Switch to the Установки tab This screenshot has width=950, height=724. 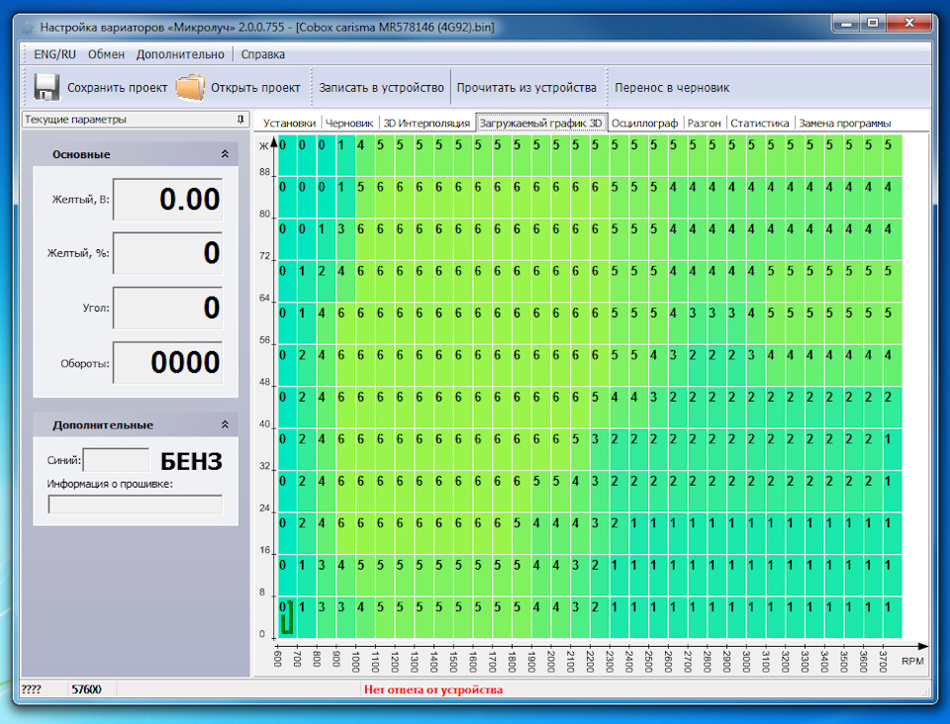(x=289, y=123)
